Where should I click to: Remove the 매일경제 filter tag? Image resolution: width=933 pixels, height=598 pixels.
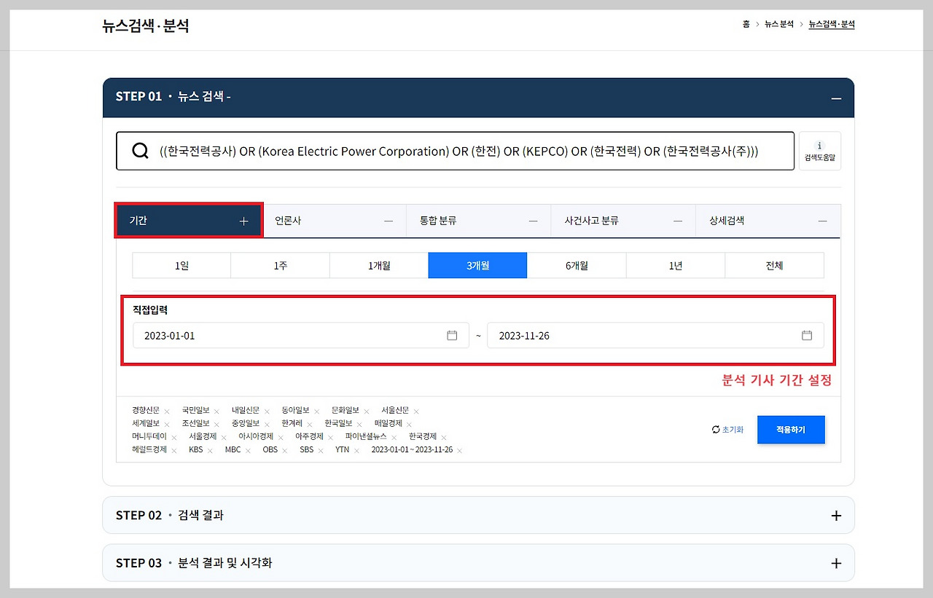[x=409, y=425]
